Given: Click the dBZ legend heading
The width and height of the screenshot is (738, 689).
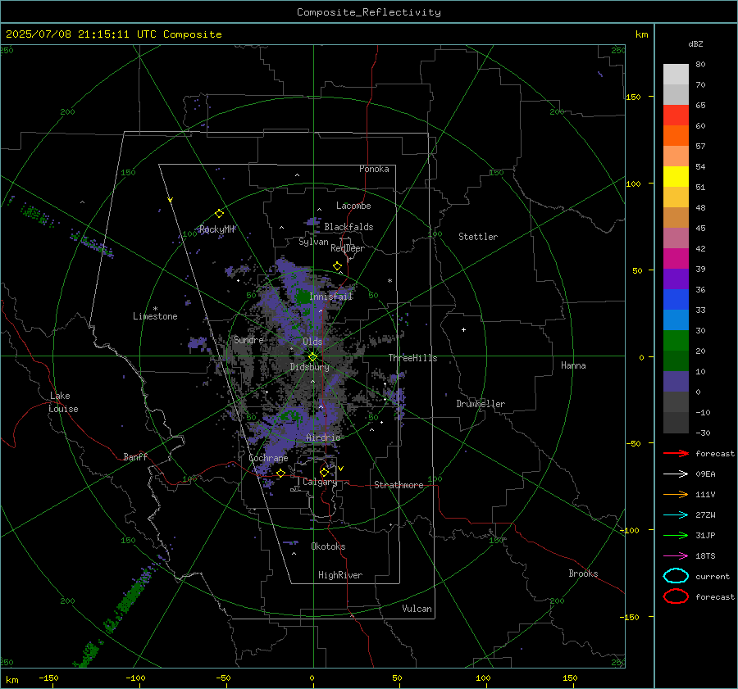Looking at the screenshot, I should click(695, 44).
